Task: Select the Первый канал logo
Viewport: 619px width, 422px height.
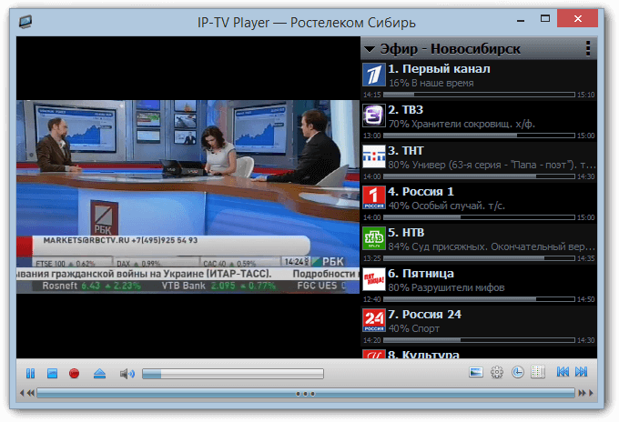Action: point(374,75)
